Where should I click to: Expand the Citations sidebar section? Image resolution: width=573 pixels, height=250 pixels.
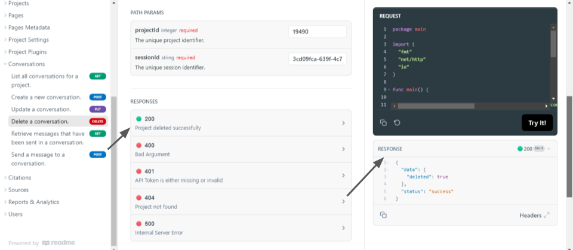(17, 178)
